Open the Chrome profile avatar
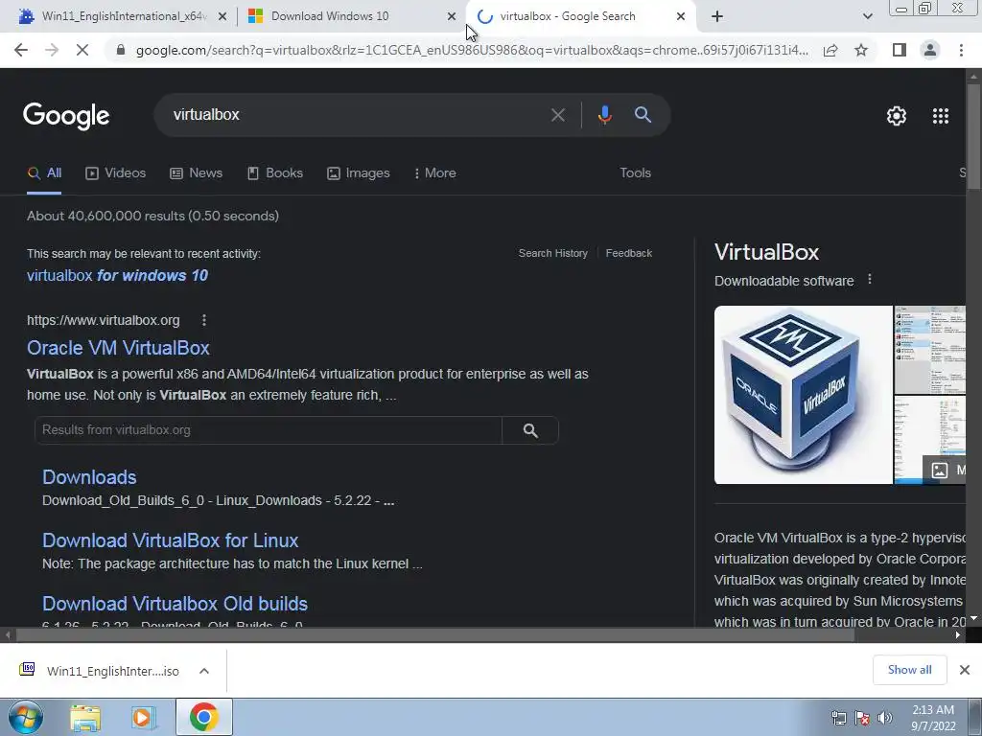The height and width of the screenshot is (736, 982). tap(930, 50)
